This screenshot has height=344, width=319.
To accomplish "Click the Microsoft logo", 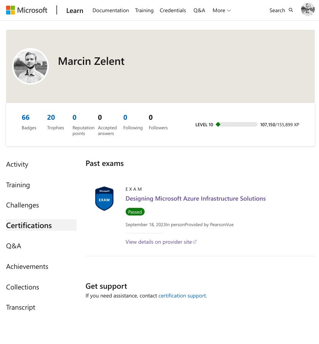I will click(27, 10).
